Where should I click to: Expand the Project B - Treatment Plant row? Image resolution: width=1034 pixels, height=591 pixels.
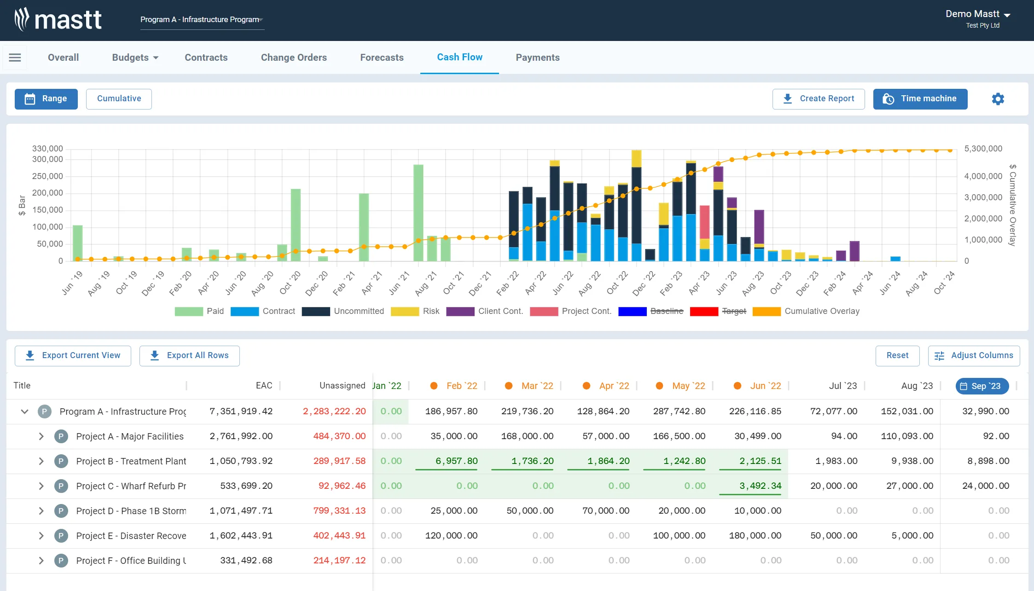pos(41,461)
